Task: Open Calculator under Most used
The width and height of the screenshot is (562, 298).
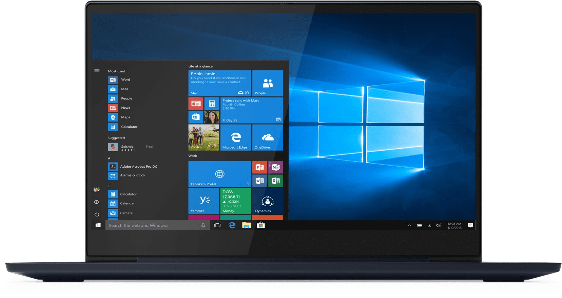Action: point(123,127)
